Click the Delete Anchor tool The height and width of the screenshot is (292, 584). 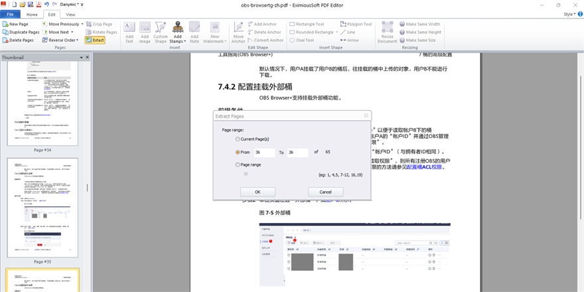pos(264,32)
